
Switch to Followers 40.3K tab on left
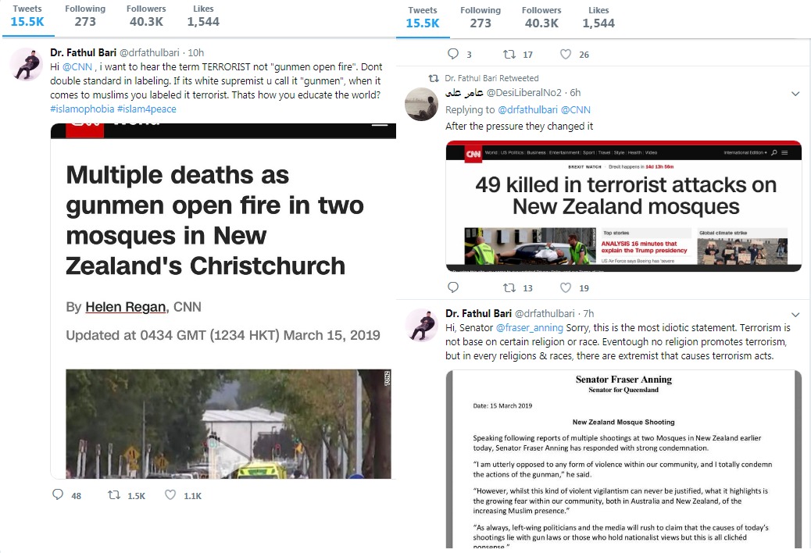[146, 16]
